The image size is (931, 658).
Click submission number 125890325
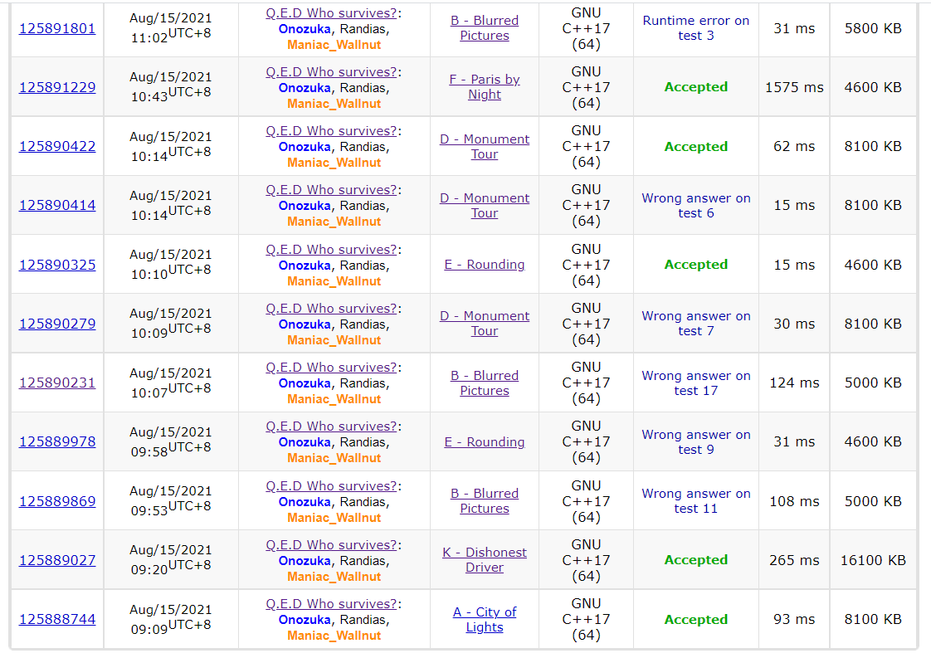click(x=57, y=266)
